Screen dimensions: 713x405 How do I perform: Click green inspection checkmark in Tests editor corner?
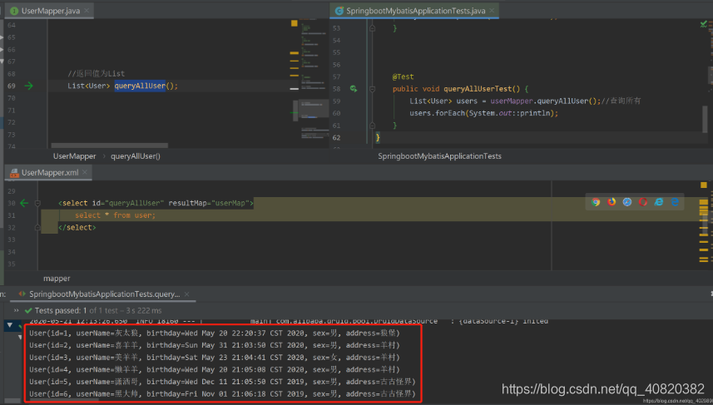(x=704, y=23)
